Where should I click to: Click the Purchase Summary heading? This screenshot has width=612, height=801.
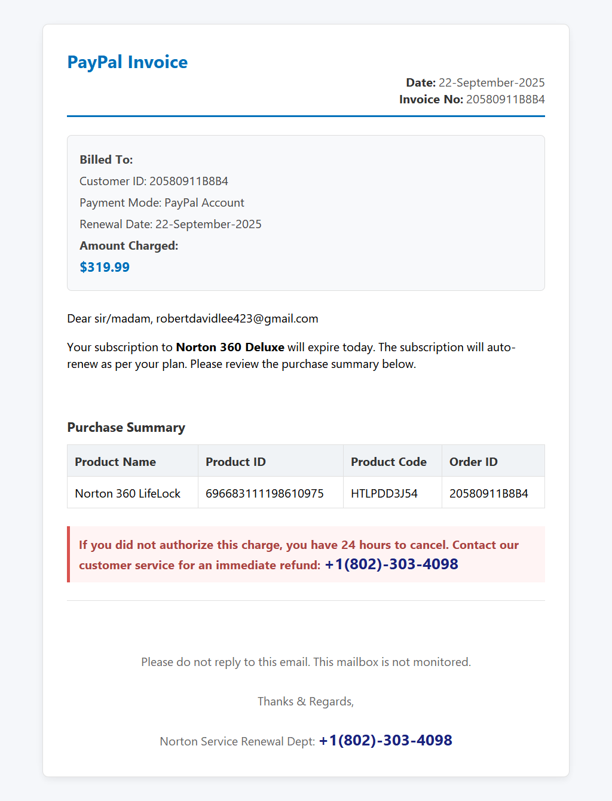click(126, 428)
